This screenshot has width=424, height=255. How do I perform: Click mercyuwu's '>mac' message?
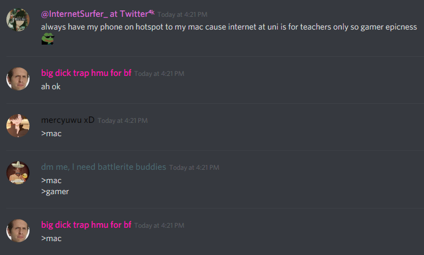point(51,134)
